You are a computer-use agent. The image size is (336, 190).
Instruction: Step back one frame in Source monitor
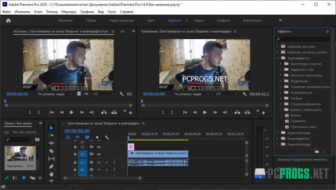pos(62,112)
